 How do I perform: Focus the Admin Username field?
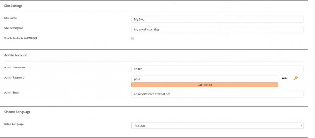pos(217,69)
